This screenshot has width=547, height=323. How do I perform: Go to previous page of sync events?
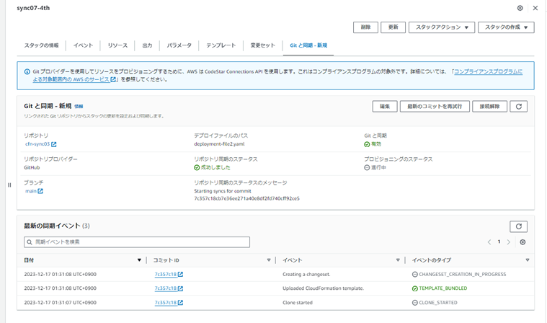tap(489, 242)
